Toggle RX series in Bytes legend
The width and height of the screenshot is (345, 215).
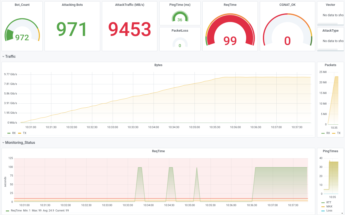[x=14, y=133]
